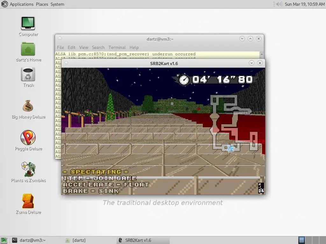The width and height of the screenshot is (326, 244).
Task: Click the SRB2Kart v1.6 title bar
Action: [x=164, y=64]
